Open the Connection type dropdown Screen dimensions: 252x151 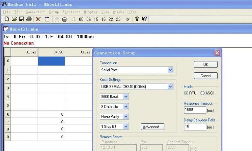click(170, 70)
